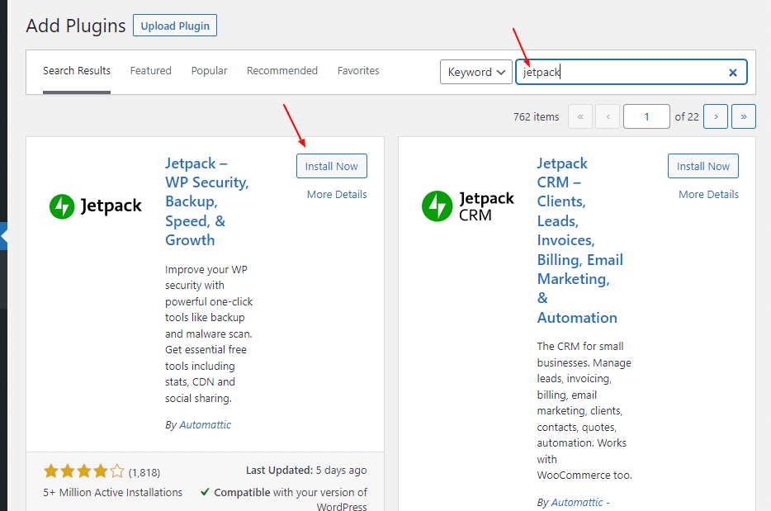771x511 pixels.
Task: Select the Recommended tab
Action: click(281, 71)
